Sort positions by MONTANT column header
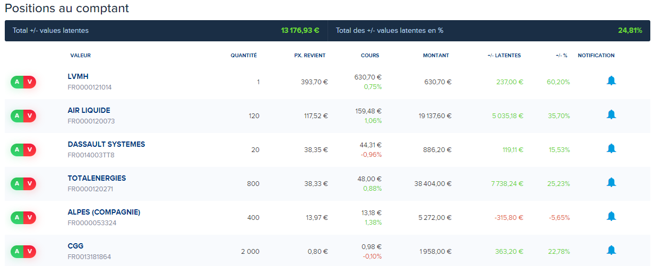The image size is (662, 266). (436, 56)
